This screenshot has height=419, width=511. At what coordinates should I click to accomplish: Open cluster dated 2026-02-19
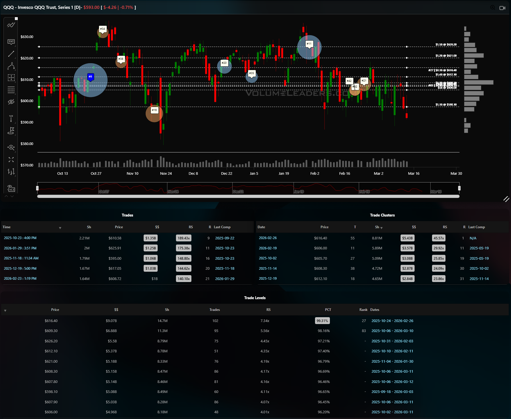[268, 248]
